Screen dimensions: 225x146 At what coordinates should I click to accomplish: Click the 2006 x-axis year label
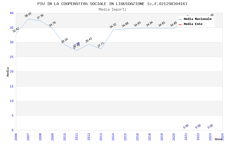pyautogui.click(x=16, y=137)
